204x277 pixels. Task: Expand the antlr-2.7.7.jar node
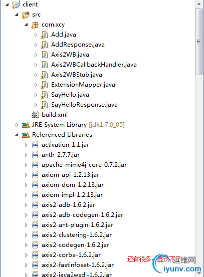[x=26, y=155]
